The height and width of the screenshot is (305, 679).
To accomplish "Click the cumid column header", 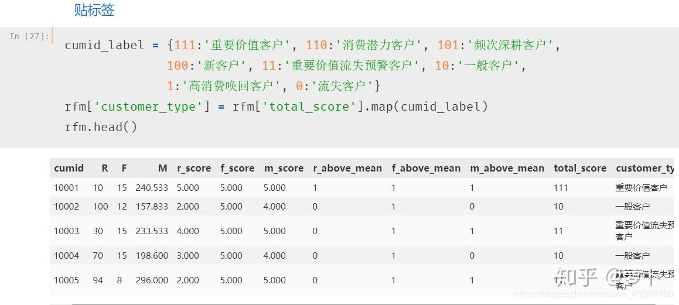I will pos(69,168).
